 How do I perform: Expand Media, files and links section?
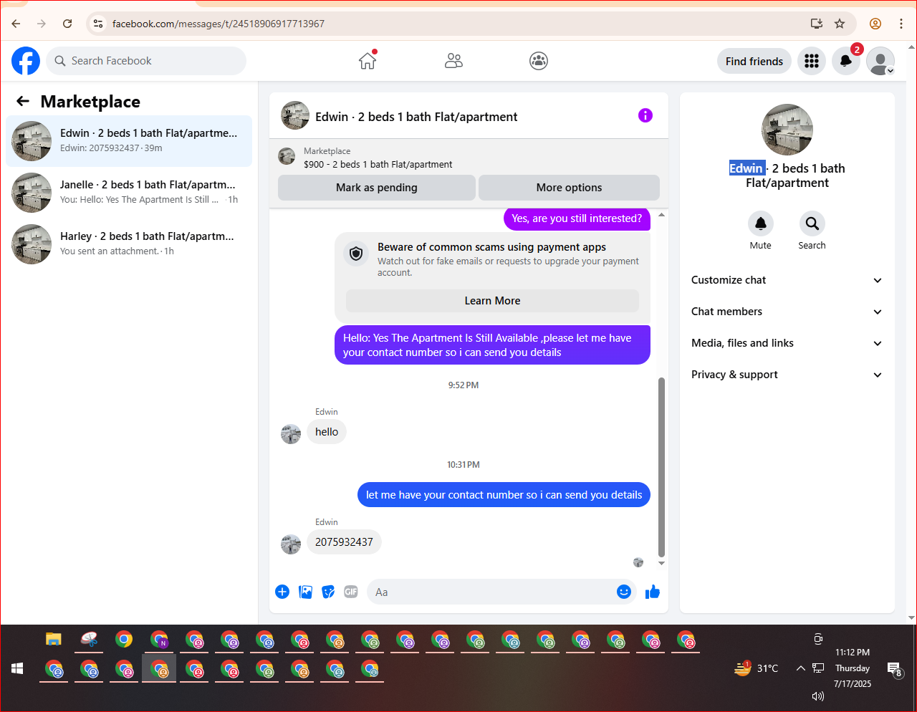point(787,343)
